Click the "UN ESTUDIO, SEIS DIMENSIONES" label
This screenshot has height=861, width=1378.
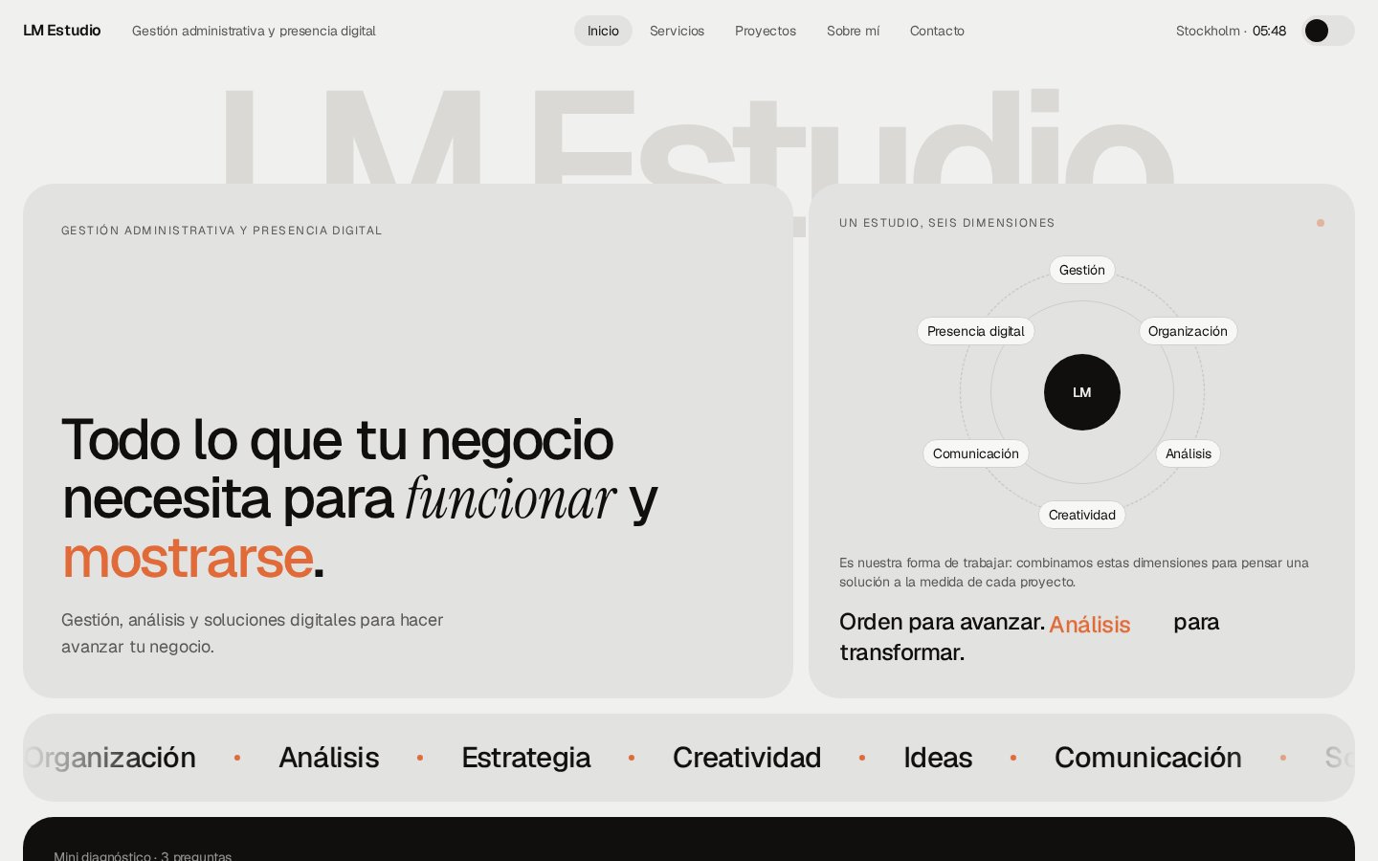947,223
